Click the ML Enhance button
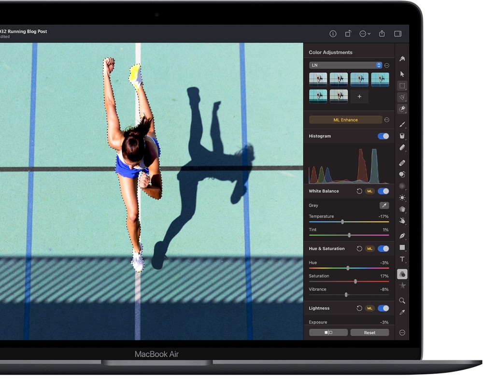This screenshot has width=483, height=384. pyautogui.click(x=345, y=120)
